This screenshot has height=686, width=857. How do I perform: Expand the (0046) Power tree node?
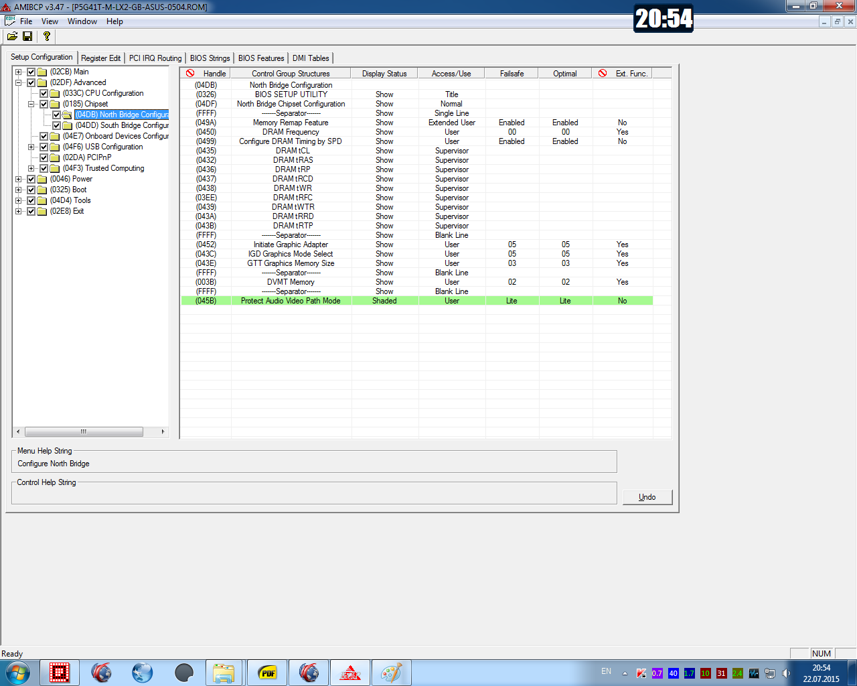tap(19, 179)
